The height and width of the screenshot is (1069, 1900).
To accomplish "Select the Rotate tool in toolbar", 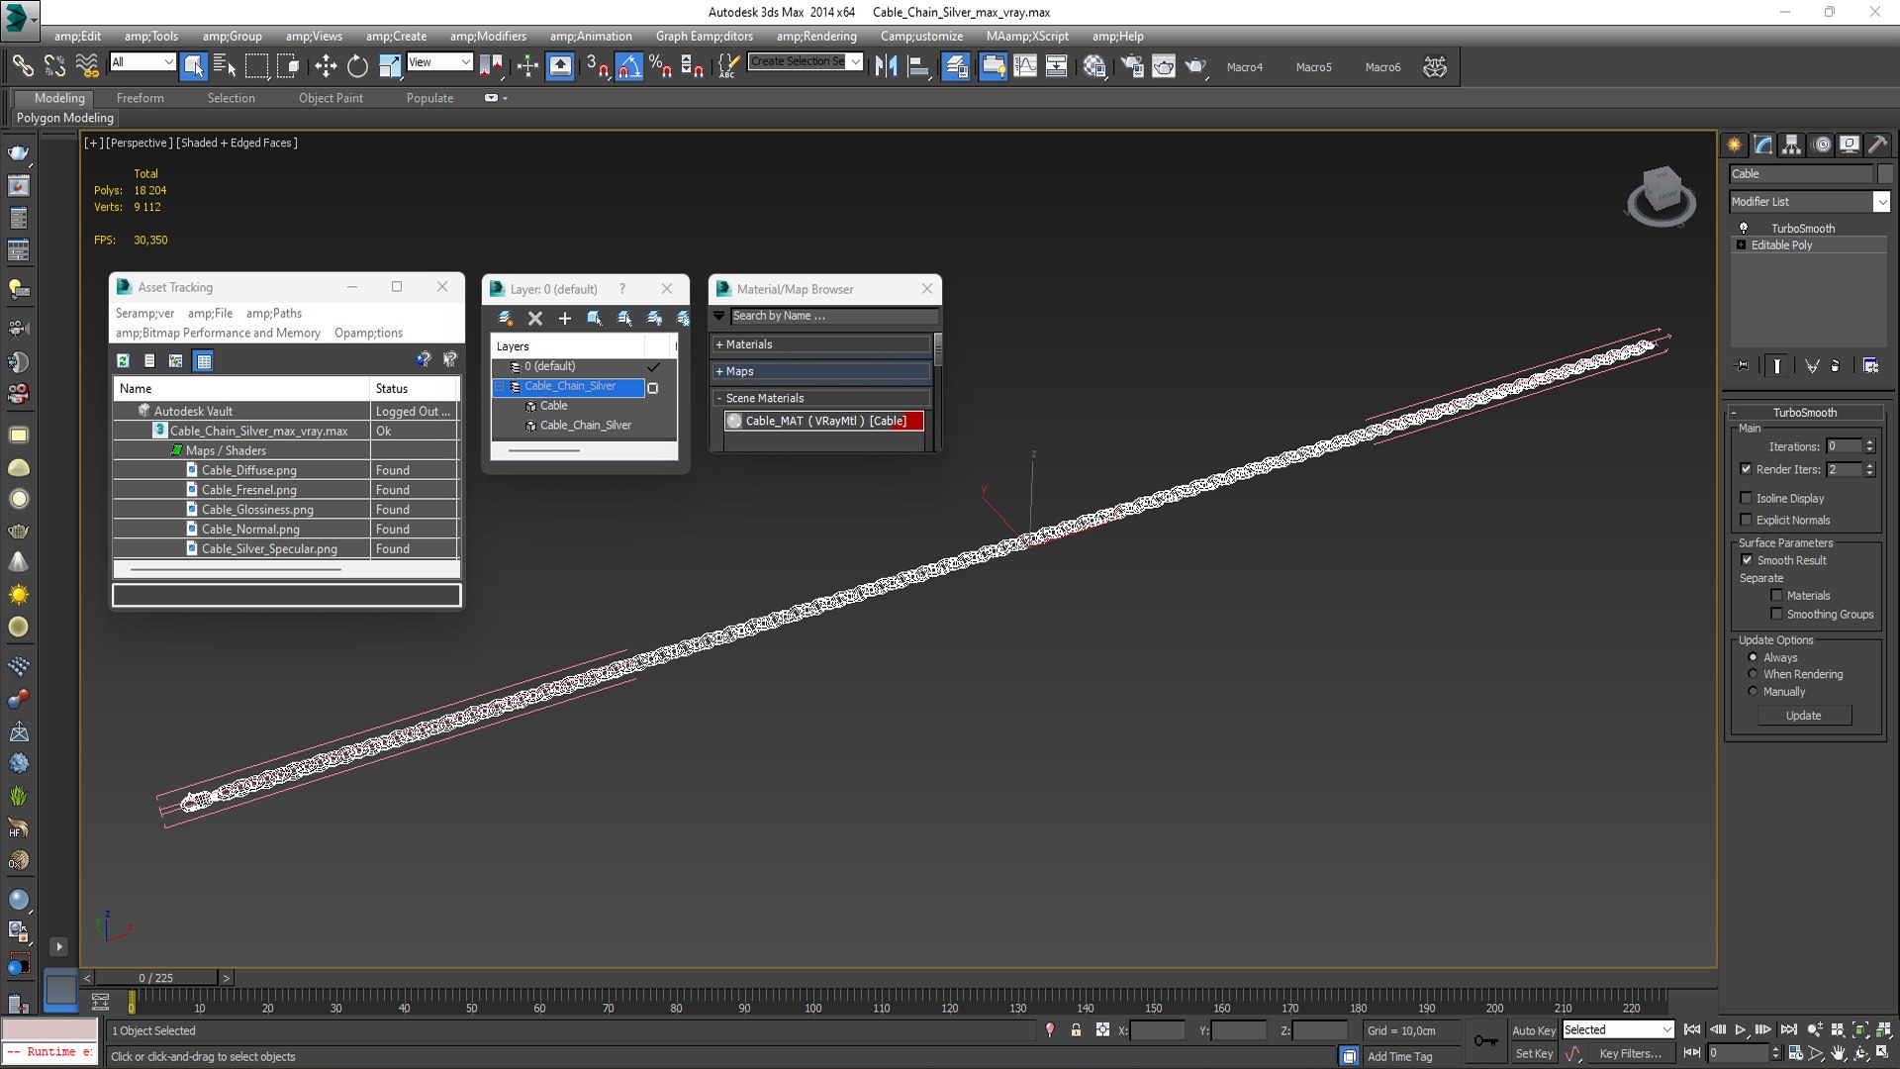I will pos(357,66).
